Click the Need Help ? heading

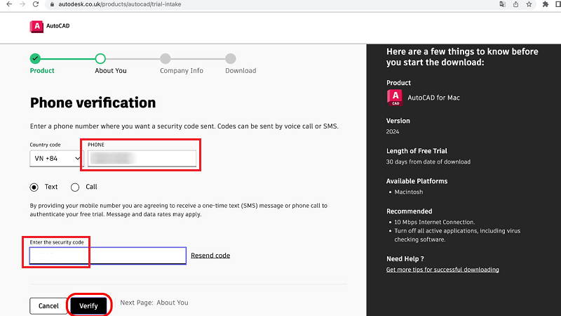pyautogui.click(x=405, y=258)
